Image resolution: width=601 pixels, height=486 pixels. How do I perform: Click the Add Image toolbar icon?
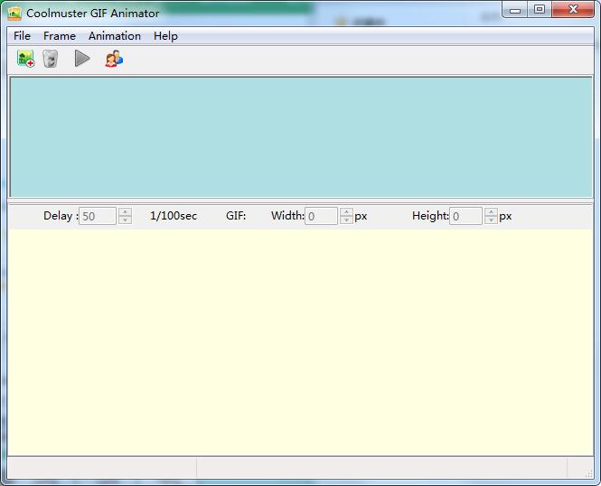(x=25, y=59)
